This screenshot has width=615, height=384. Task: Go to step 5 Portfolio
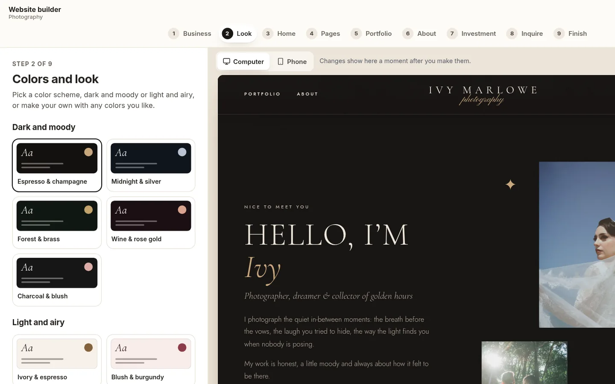tap(371, 33)
